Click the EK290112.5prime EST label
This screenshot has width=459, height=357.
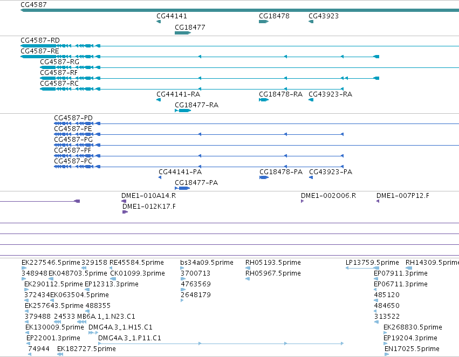coord(53,284)
